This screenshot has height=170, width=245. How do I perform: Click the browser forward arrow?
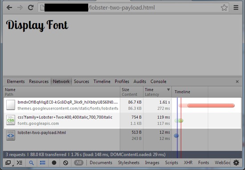pyautogui.click(x=20, y=8)
